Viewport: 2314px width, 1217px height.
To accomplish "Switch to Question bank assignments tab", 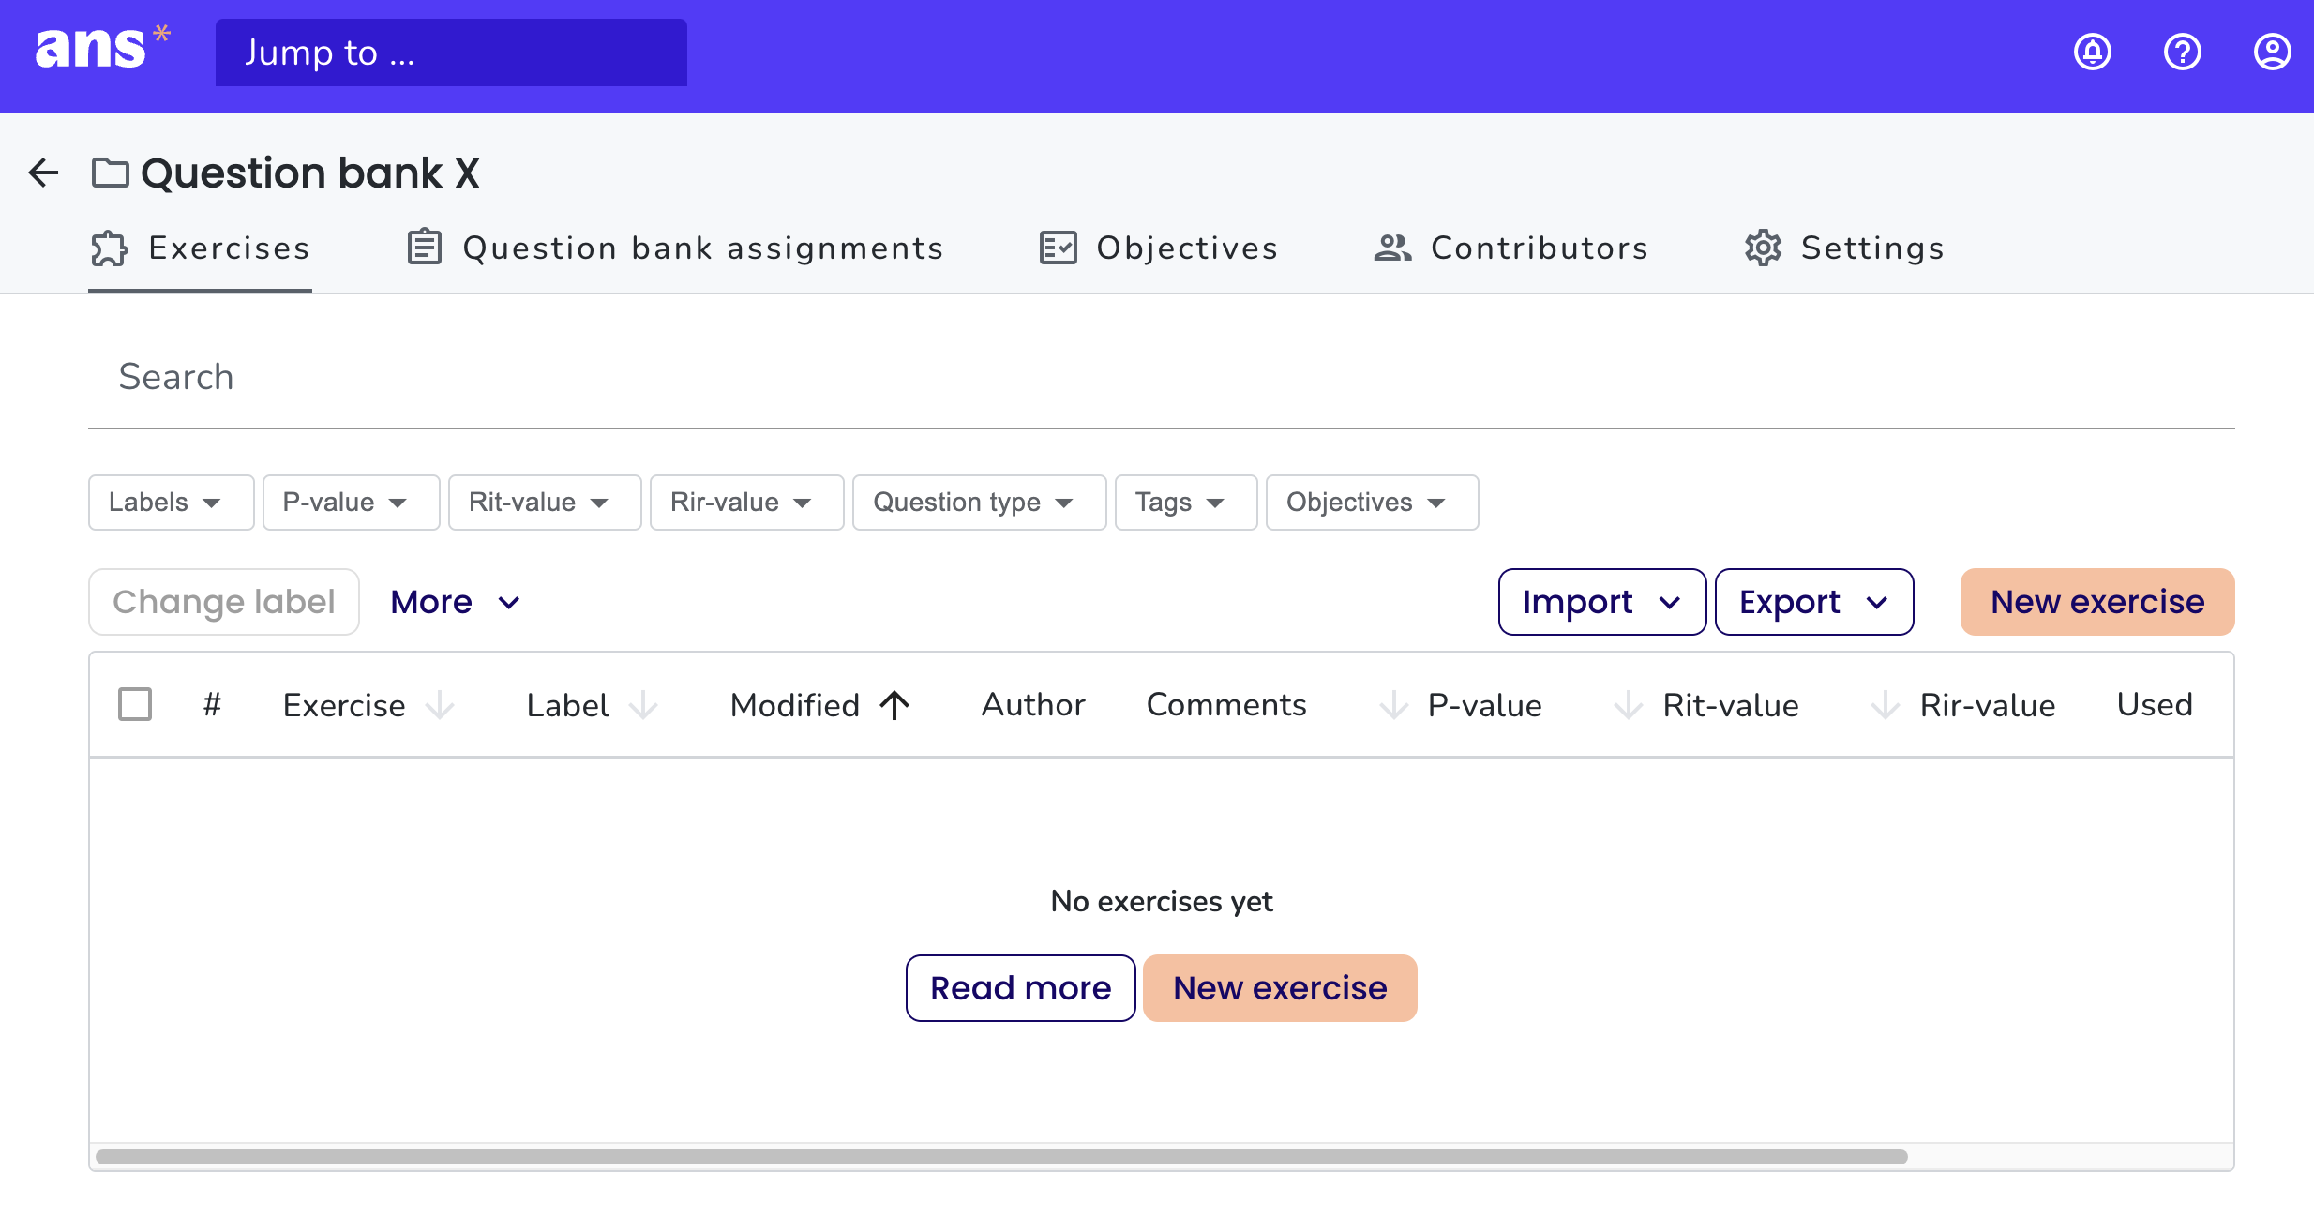I will pos(674,248).
